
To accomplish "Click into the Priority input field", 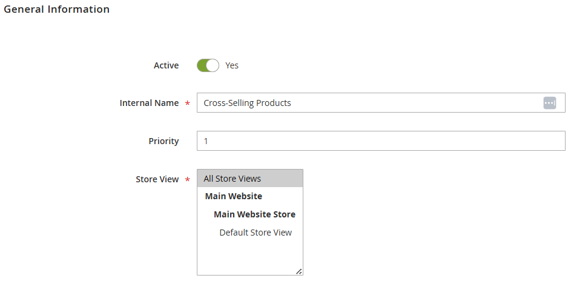I will (x=380, y=141).
